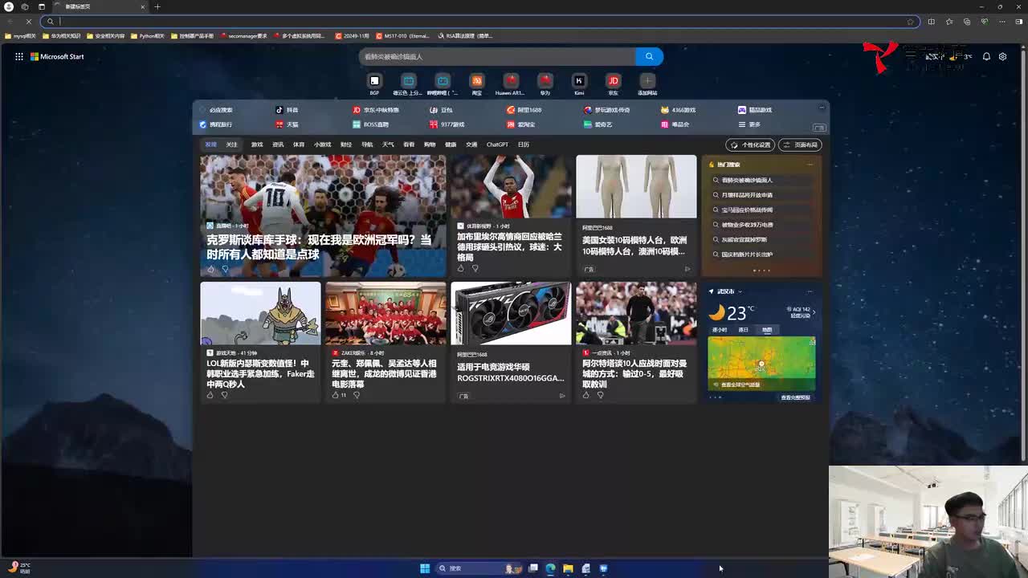The height and width of the screenshot is (578, 1028).
Task: Open the weather card three-dot menu
Action: (x=810, y=291)
